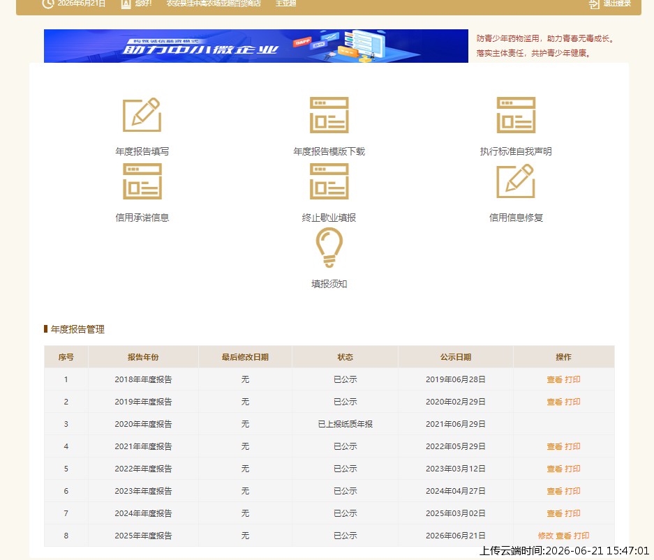The width and height of the screenshot is (654, 560).
Task: Click the 操作 column header
Action: coord(563,356)
